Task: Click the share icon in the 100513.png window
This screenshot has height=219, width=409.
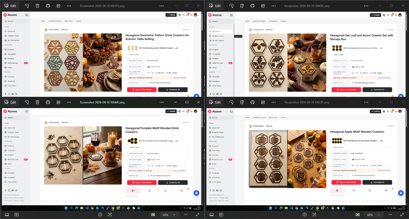Action: tap(58, 6)
